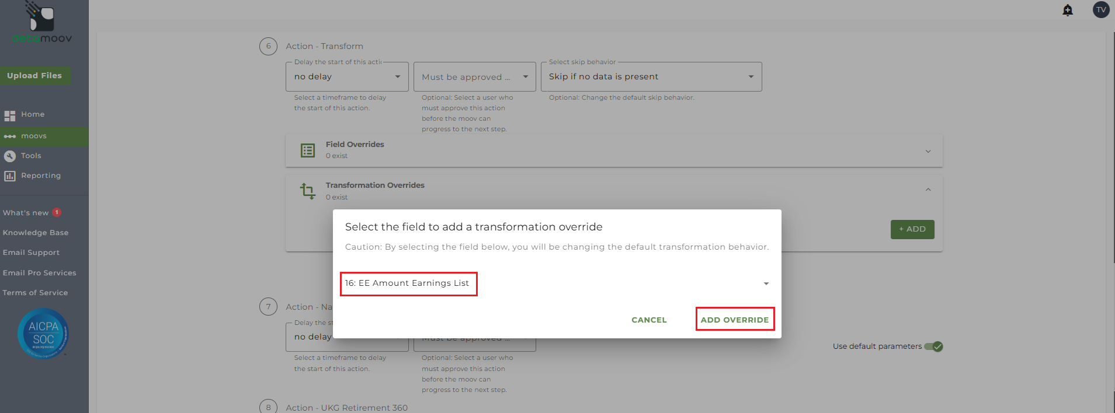Click CANCEL in the dialog
Viewport: 1115px width, 413px height.
click(x=649, y=320)
